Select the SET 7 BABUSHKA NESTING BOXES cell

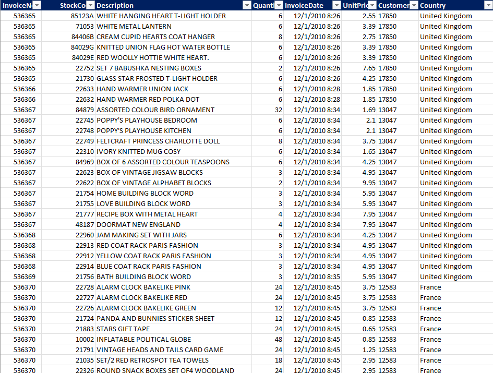pyautogui.click(x=149, y=68)
